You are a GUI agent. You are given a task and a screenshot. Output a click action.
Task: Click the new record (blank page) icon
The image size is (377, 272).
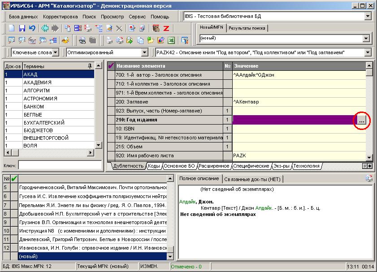(x=12, y=28)
